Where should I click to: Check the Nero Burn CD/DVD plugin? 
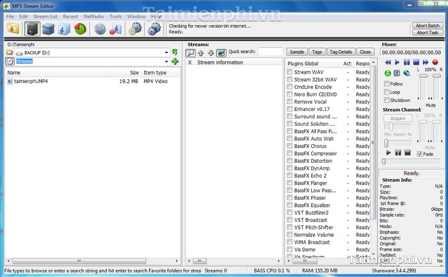pos(290,94)
